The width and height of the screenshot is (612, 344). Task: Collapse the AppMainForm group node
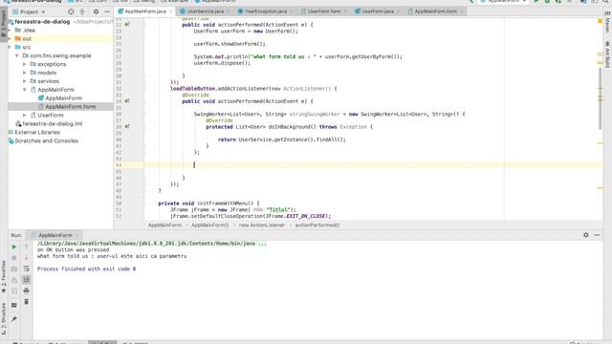(25, 90)
